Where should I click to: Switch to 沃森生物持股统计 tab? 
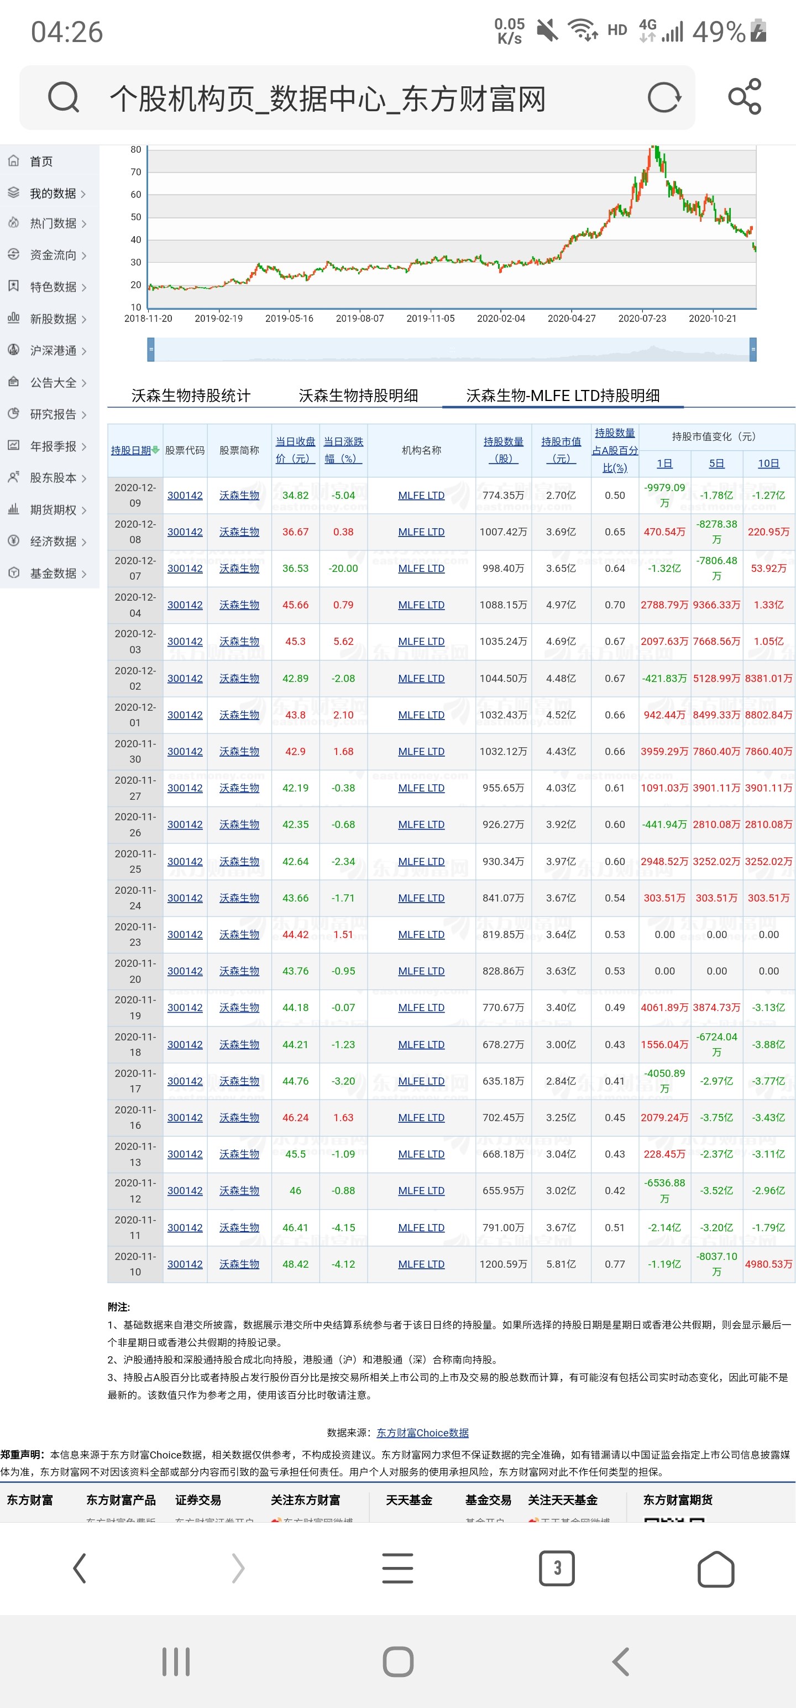[x=191, y=396]
